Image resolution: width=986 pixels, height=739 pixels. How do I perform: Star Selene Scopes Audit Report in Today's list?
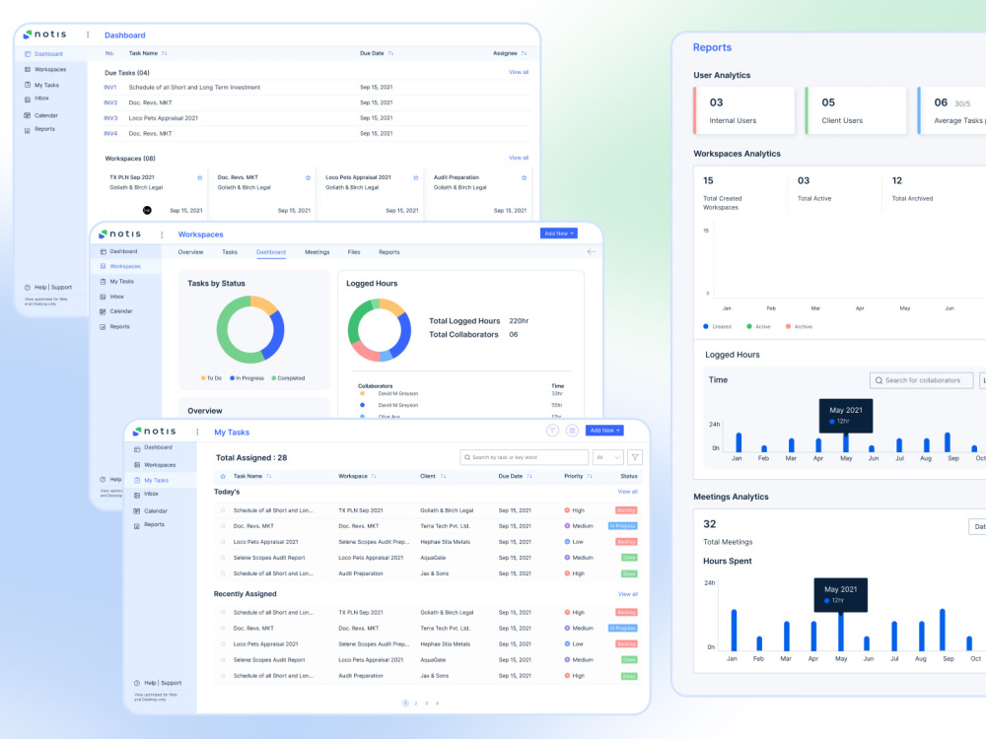(223, 558)
